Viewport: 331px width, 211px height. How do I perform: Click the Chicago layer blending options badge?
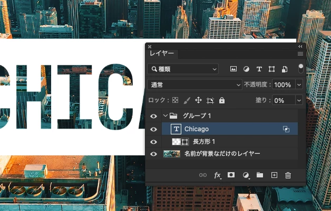tap(286, 129)
